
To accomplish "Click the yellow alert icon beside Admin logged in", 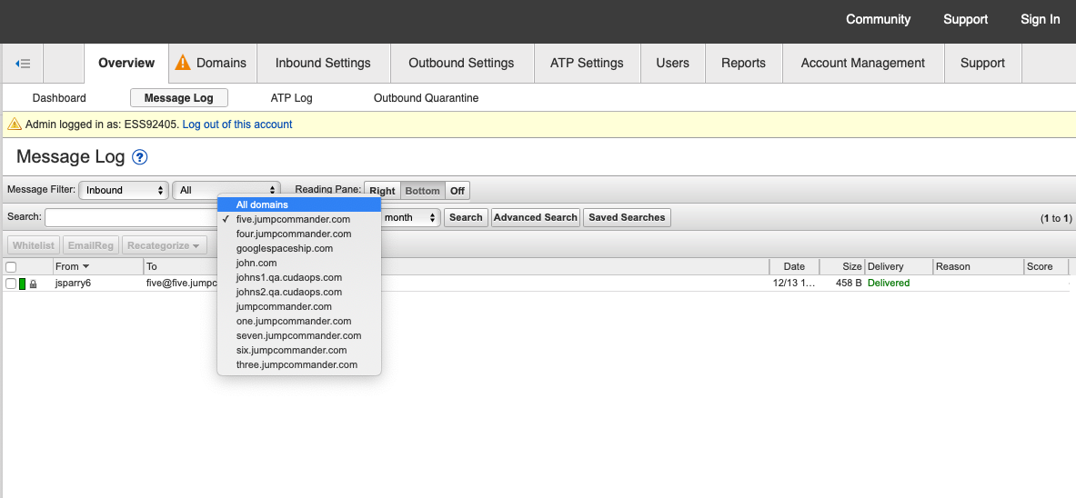I will [x=15, y=124].
